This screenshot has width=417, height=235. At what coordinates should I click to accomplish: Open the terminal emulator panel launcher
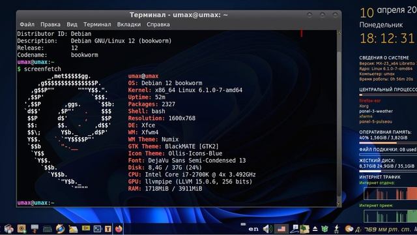click(98, 228)
